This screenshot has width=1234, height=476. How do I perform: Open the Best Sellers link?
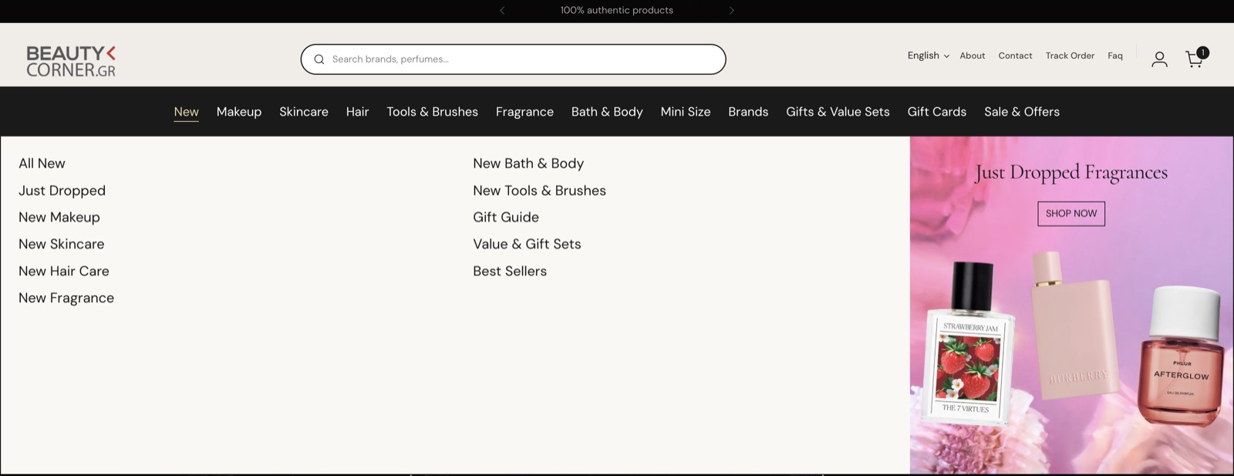coord(510,271)
